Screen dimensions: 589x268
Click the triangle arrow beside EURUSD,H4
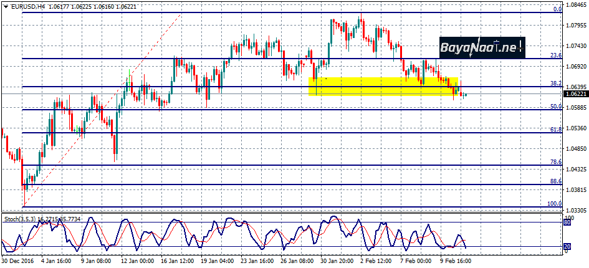coord(5,6)
